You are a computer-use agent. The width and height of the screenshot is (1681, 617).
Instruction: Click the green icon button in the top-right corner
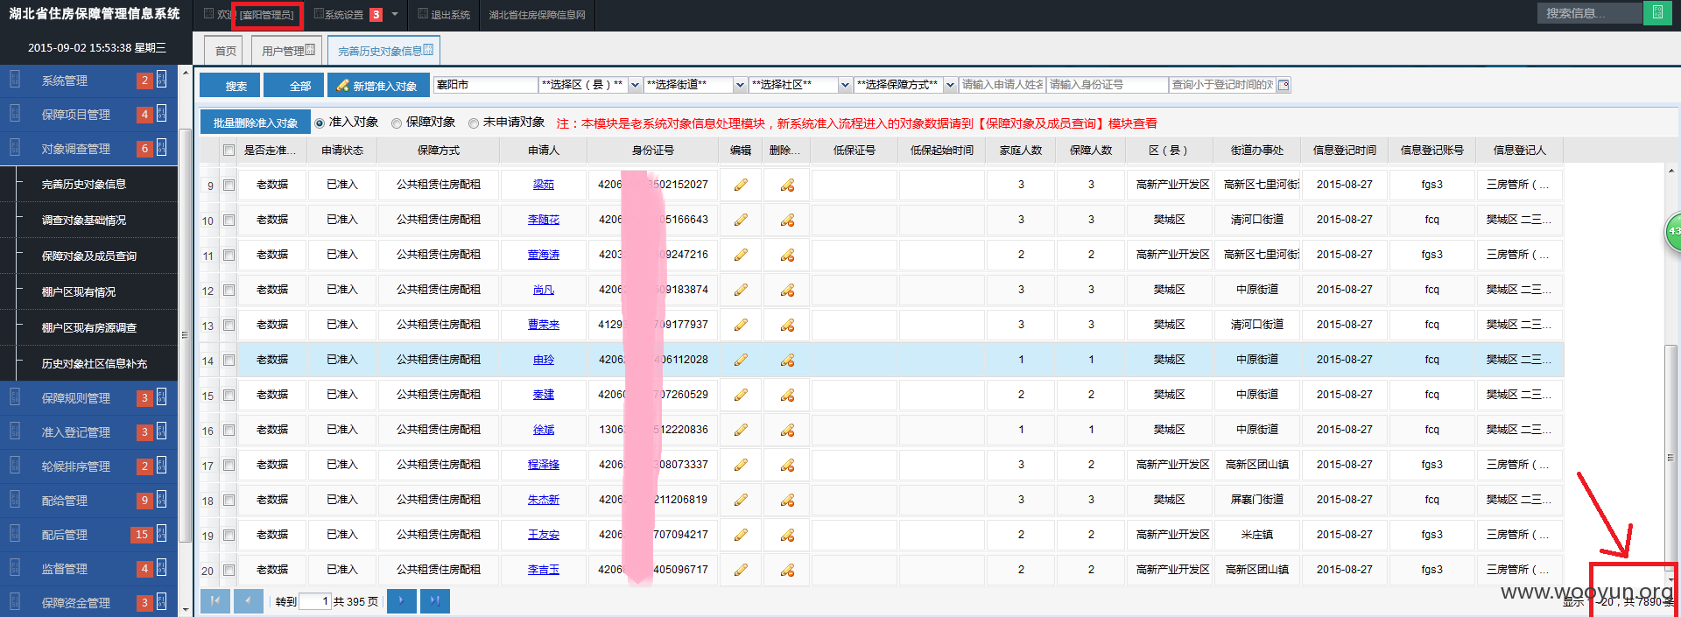(1657, 13)
